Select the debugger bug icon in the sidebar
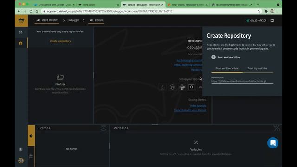The width and height of the screenshot is (297, 167). pyautogui.click(x=20, y=43)
